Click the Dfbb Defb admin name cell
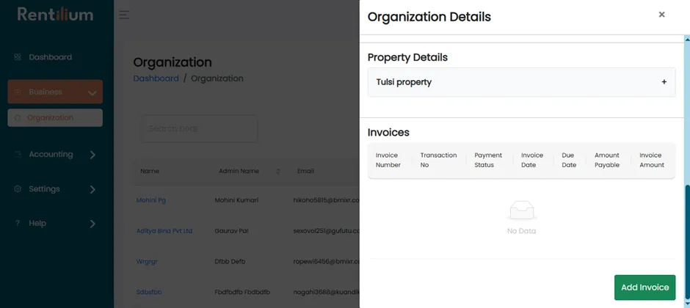 pyautogui.click(x=230, y=262)
